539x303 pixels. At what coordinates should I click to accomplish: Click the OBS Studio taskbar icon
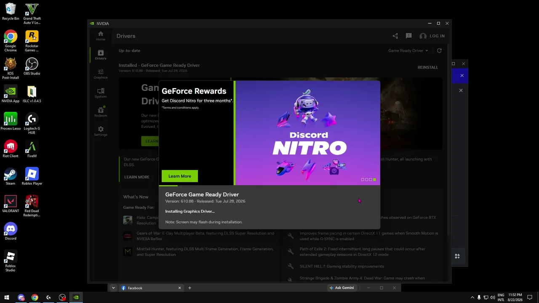[x=62, y=298]
